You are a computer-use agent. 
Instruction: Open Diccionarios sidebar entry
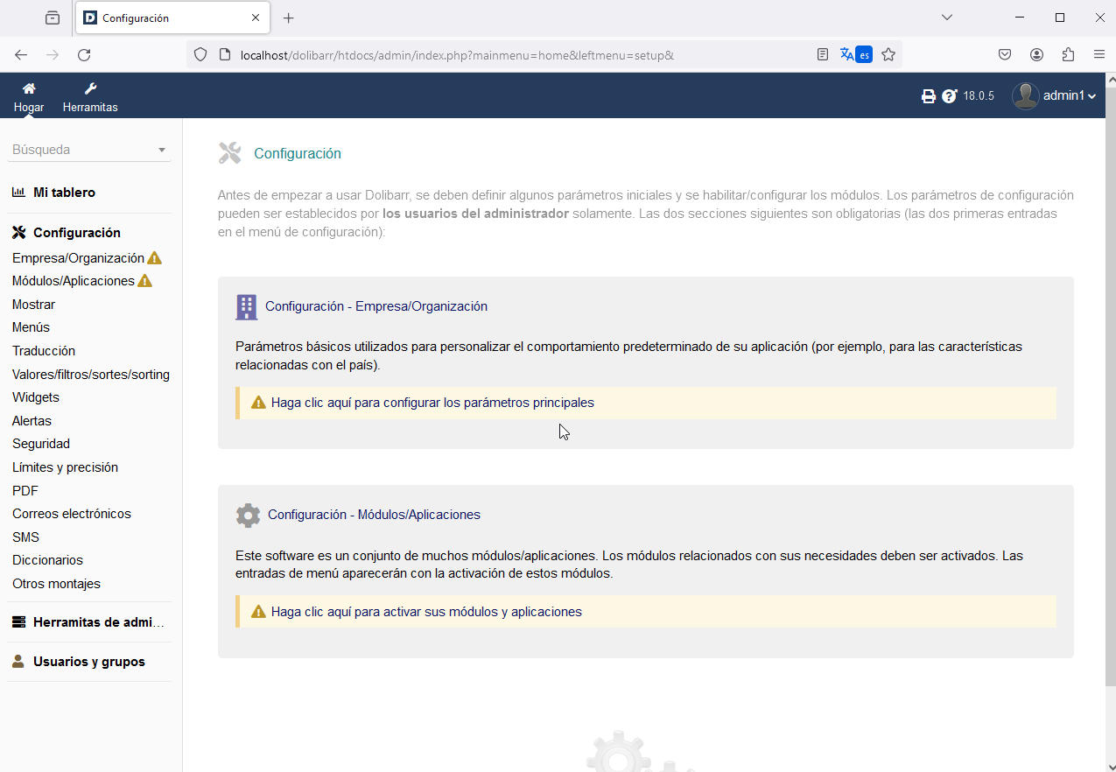pyautogui.click(x=47, y=560)
